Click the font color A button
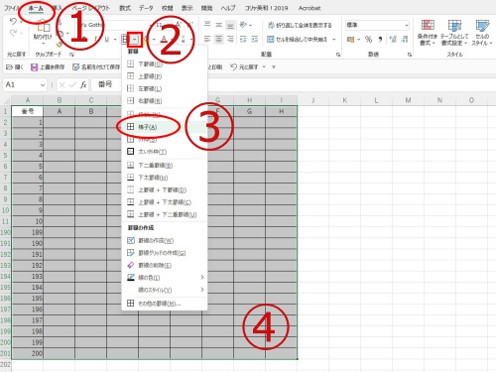Screen dimensions: 496x372 (x=164, y=40)
